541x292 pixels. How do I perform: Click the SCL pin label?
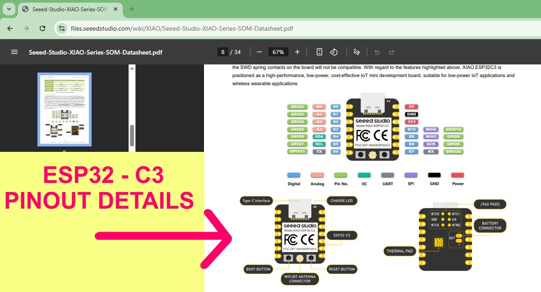click(x=319, y=144)
